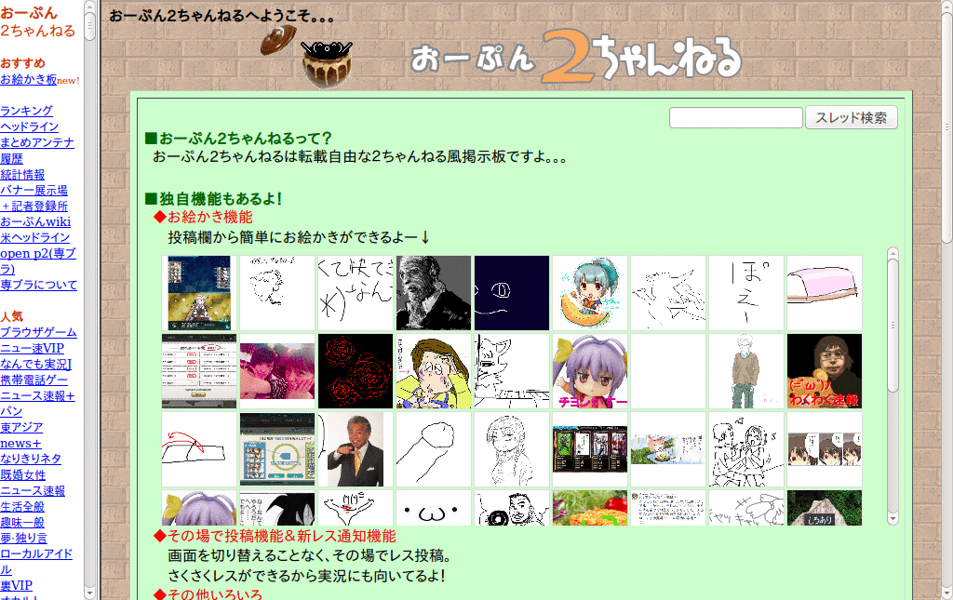953x600 pixels.
Task: Visit 既婚女性 board link
Action: (x=23, y=475)
